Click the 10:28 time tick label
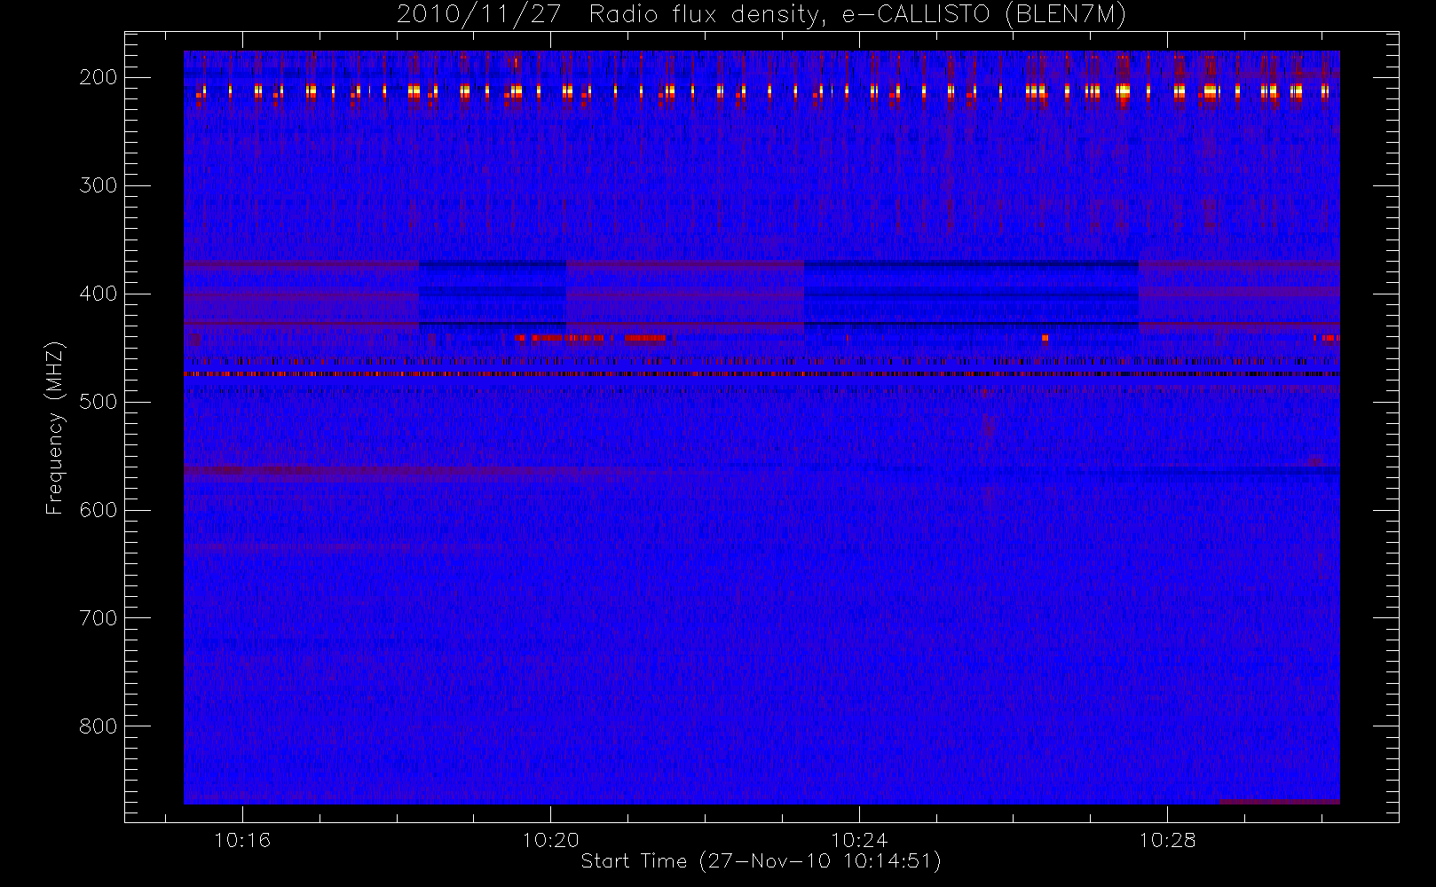Image resolution: width=1436 pixels, height=887 pixels. 1167,840
